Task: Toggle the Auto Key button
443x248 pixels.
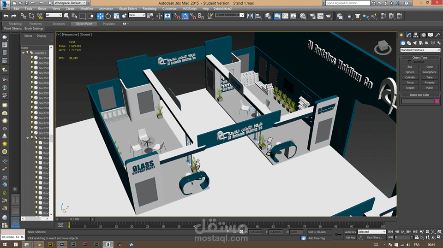Action: (x=350, y=232)
